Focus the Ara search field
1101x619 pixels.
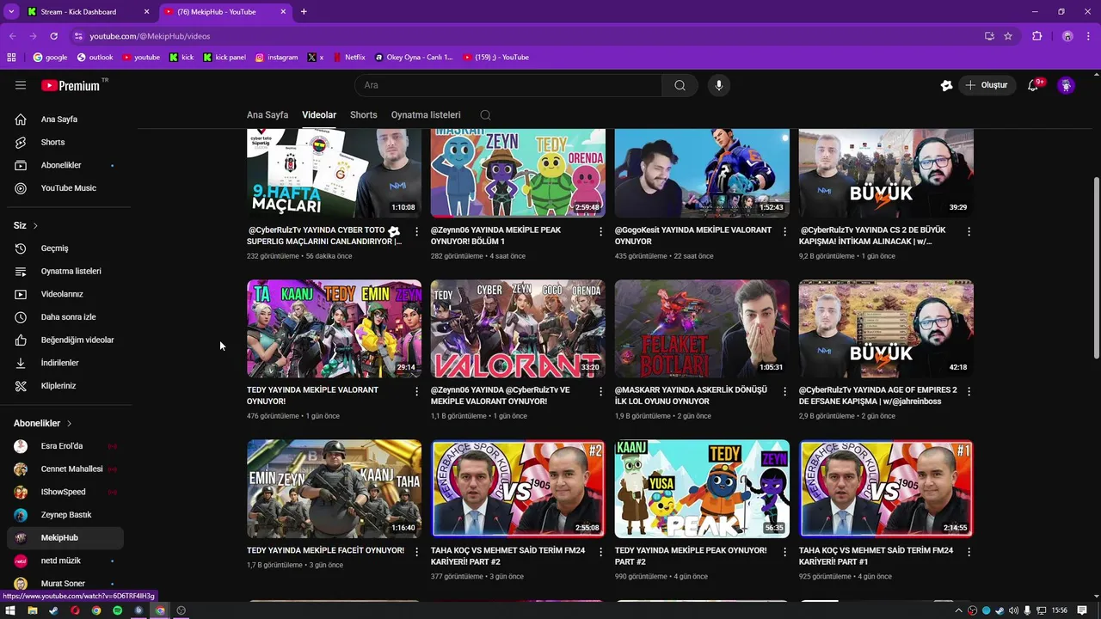(507, 85)
